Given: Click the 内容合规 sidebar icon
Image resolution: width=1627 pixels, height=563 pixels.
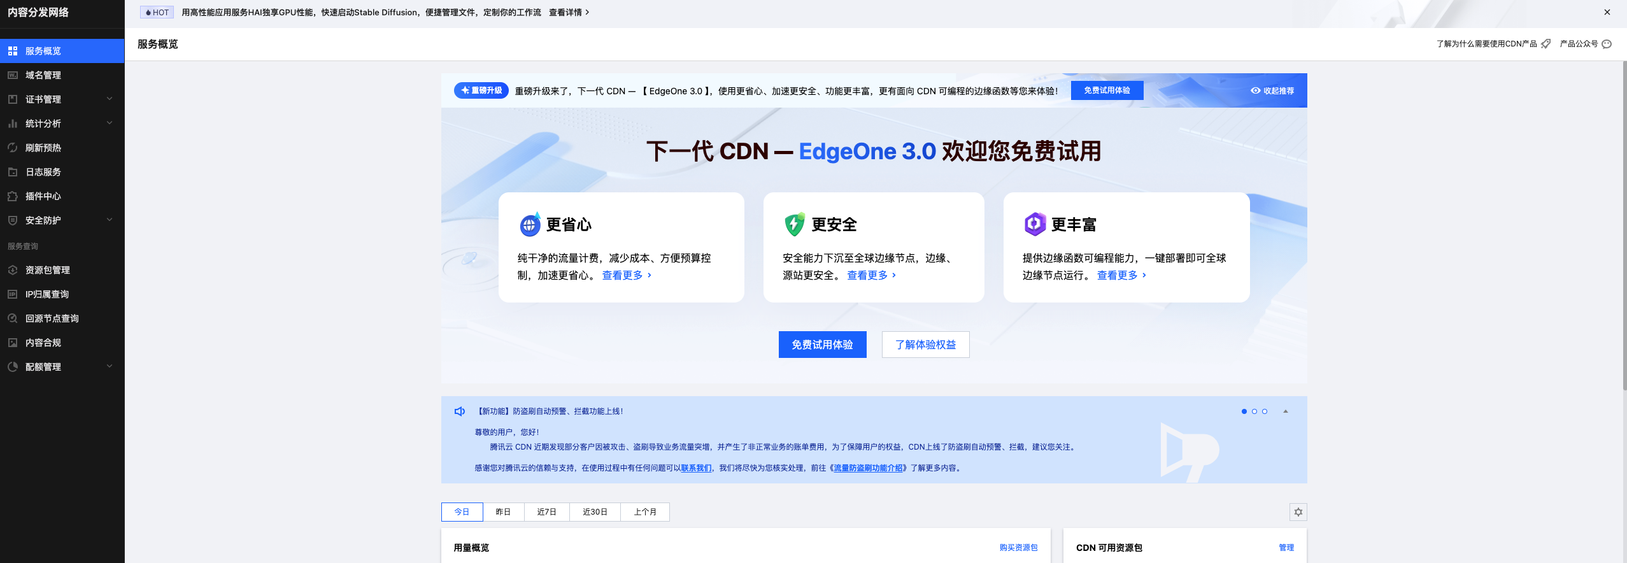Looking at the screenshot, I should [x=13, y=343].
